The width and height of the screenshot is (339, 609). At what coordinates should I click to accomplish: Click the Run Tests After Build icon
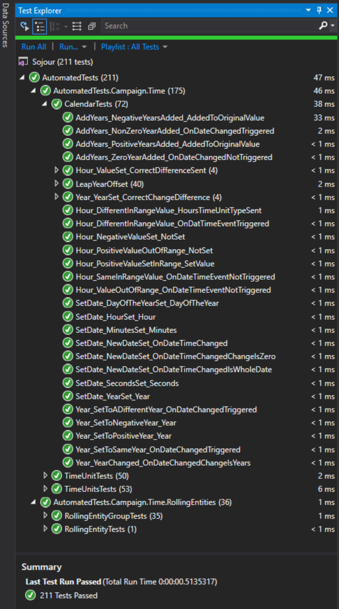(x=25, y=26)
